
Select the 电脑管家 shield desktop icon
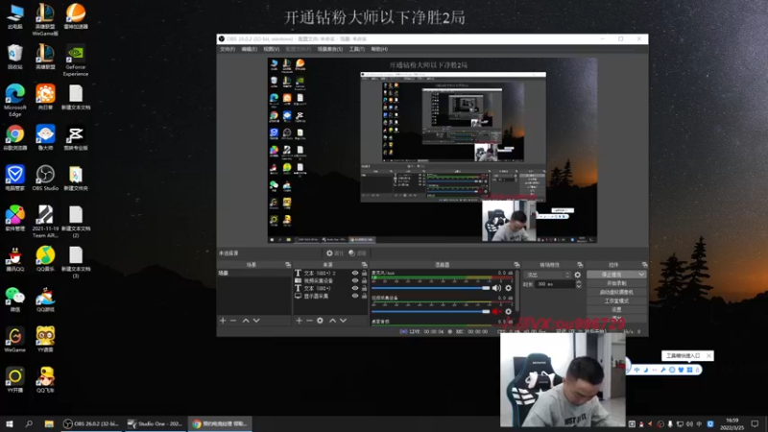click(15, 178)
